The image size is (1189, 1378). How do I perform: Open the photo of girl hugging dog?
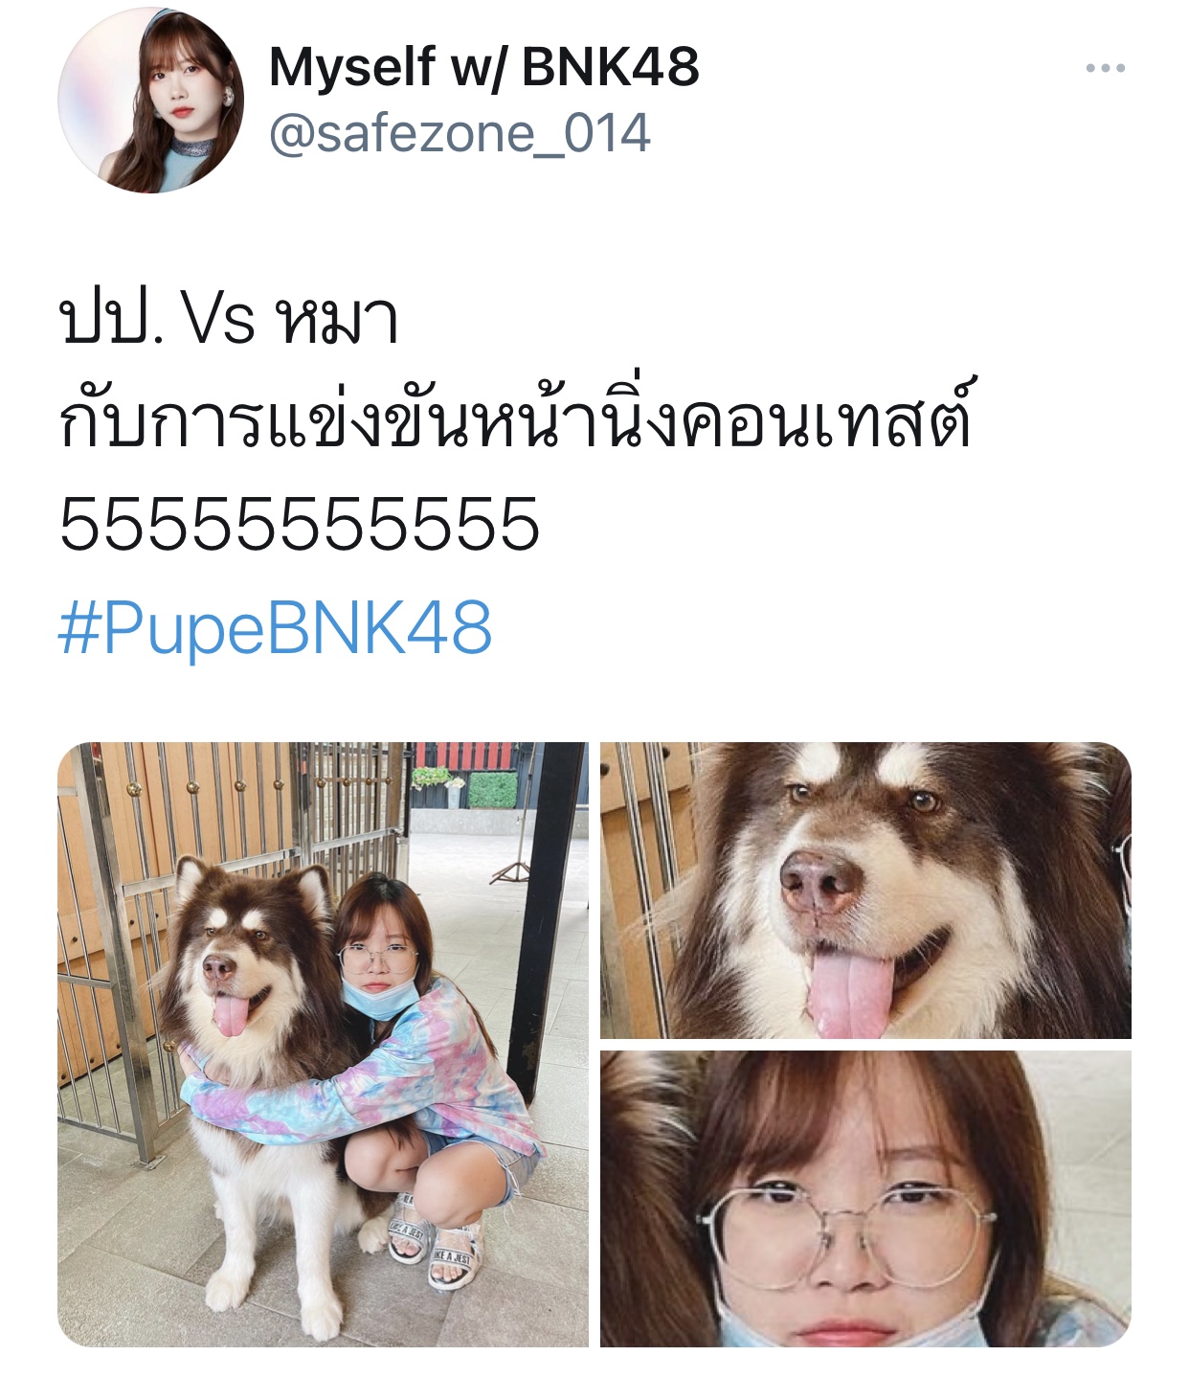pyautogui.click(x=323, y=1045)
